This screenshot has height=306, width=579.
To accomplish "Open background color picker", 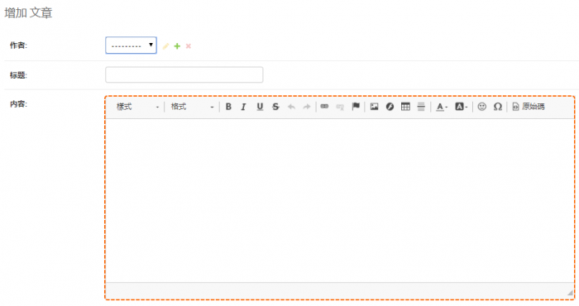I will pyautogui.click(x=461, y=107).
